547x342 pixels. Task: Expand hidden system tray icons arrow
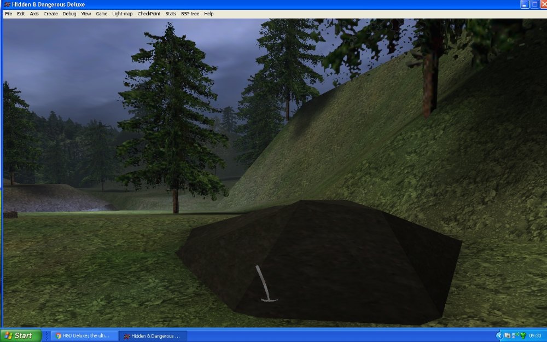coord(499,336)
